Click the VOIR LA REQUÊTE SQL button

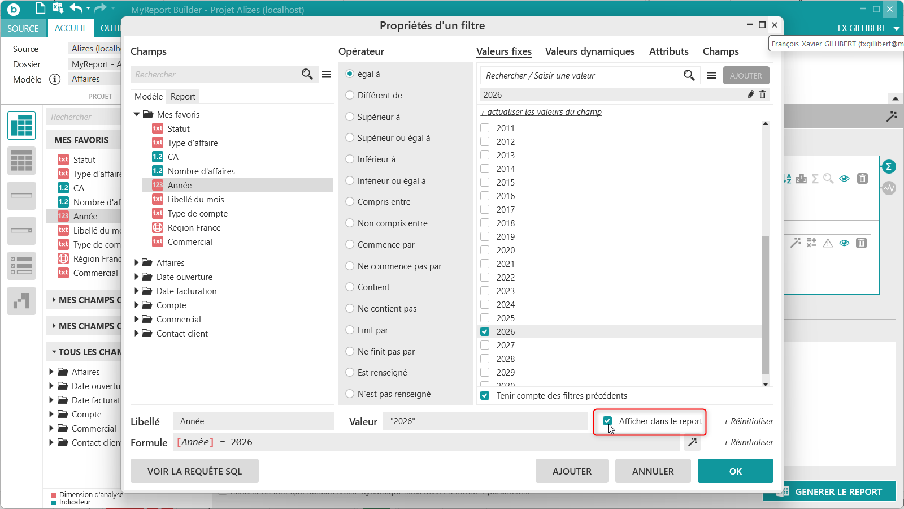pos(194,471)
